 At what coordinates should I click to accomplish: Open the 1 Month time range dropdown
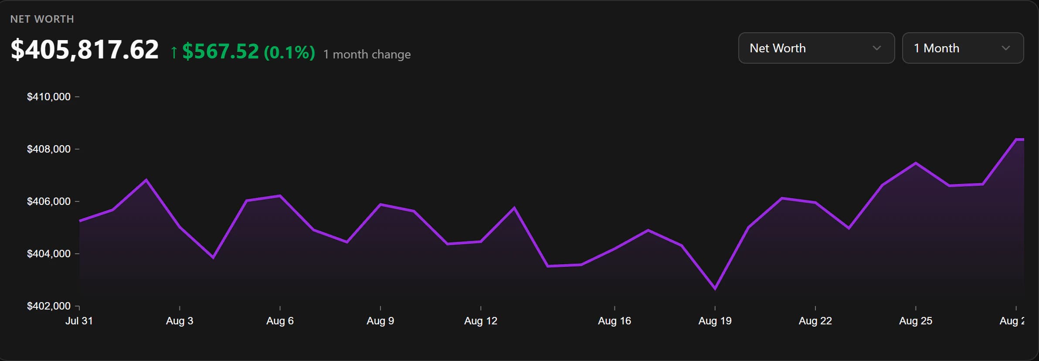coord(963,48)
